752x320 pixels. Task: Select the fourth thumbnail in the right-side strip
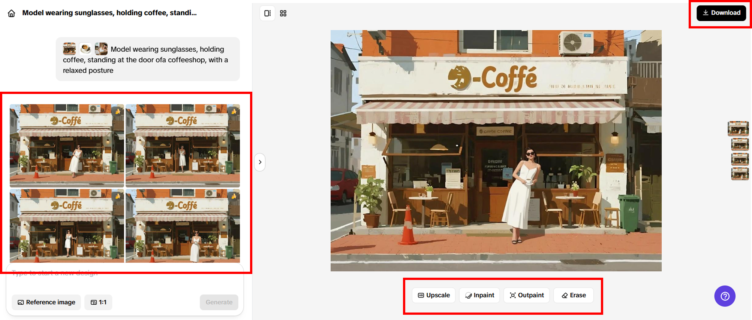point(740,174)
